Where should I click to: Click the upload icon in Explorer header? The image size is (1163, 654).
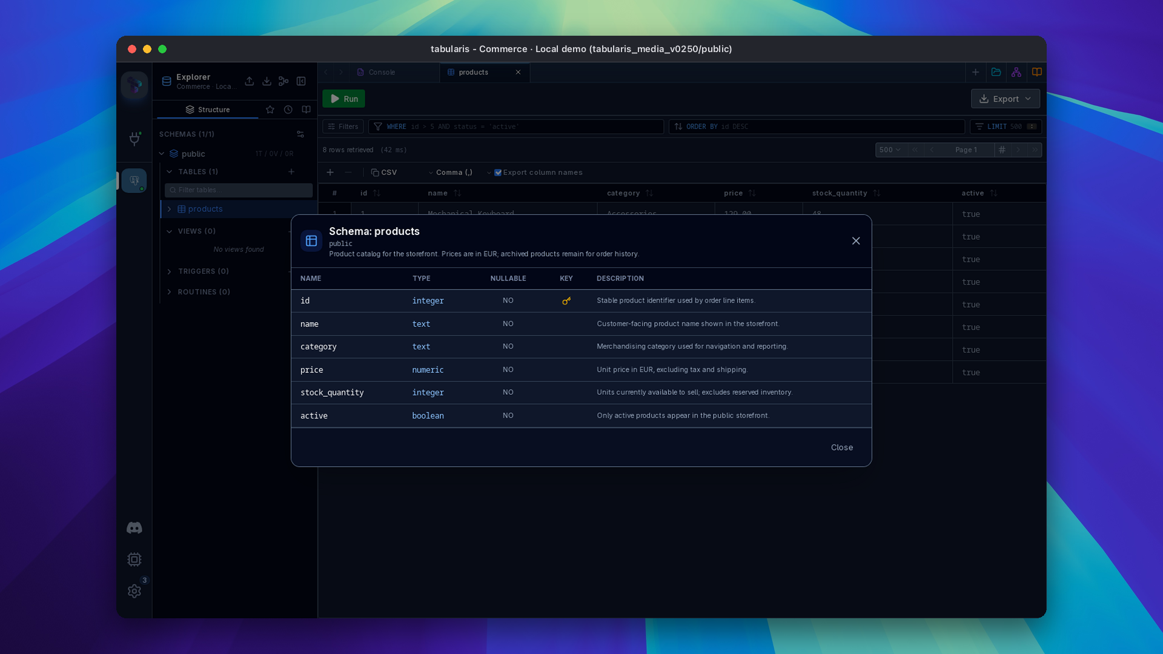[250, 81]
